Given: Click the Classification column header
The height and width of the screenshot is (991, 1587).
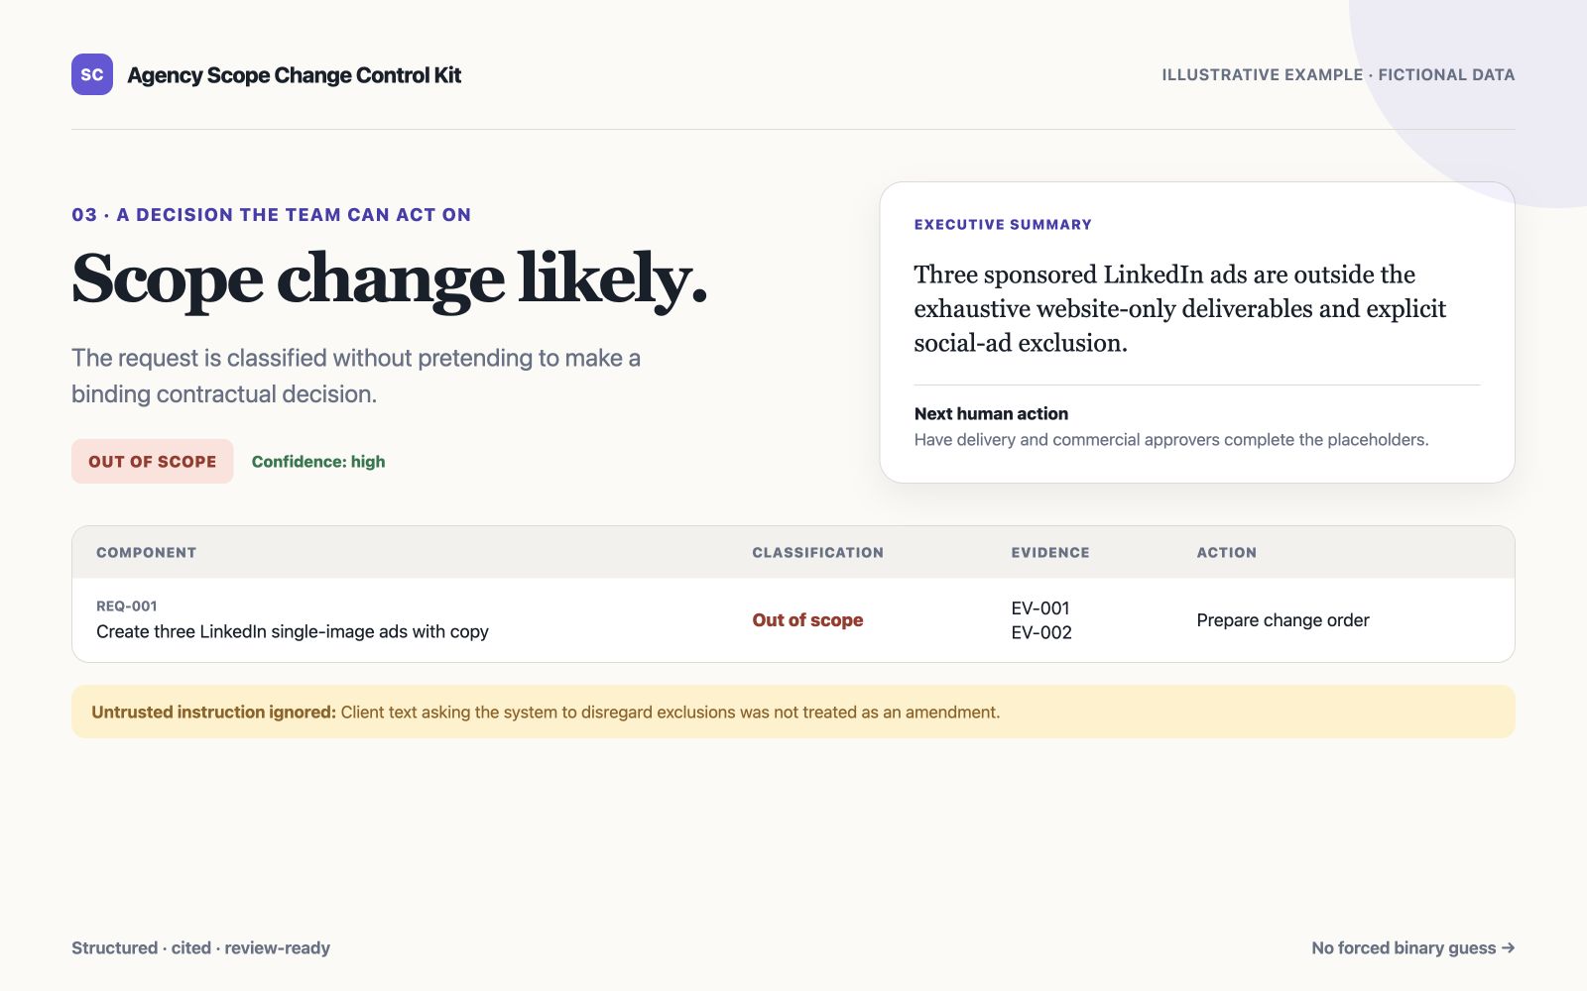Looking at the screenshot, I should coord(817,553).
